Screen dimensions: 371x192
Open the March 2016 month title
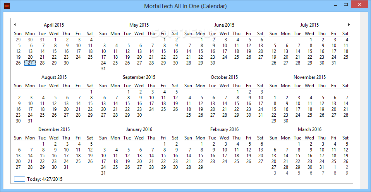309,129
